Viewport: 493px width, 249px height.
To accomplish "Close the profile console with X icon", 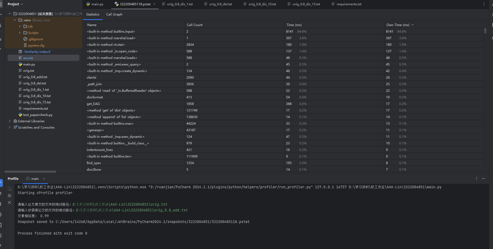I will [9, 202].
